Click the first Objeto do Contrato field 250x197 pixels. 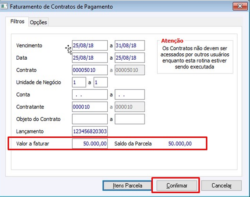pos(90,119)
